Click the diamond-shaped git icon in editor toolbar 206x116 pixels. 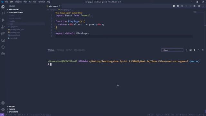pyautogui.click(x=174, y=6)
